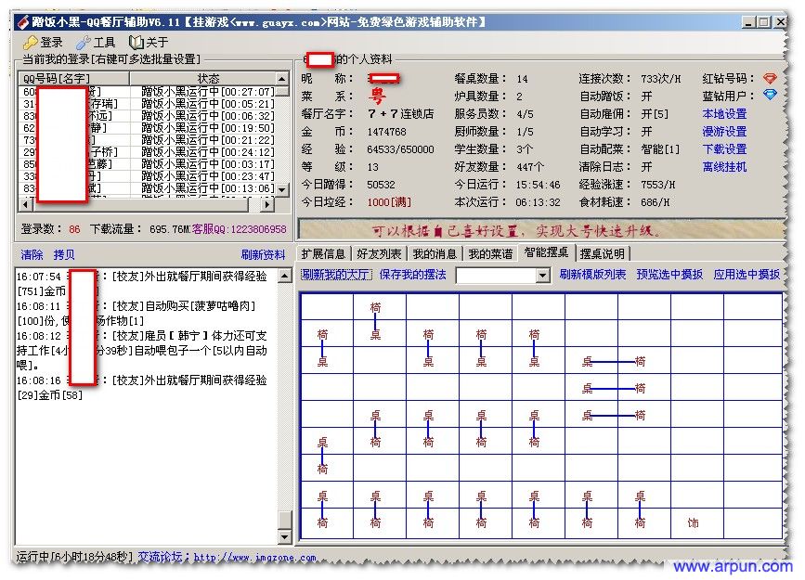
Task: Switch to the 摆桌说明 tab
Action: coord(603,253)
